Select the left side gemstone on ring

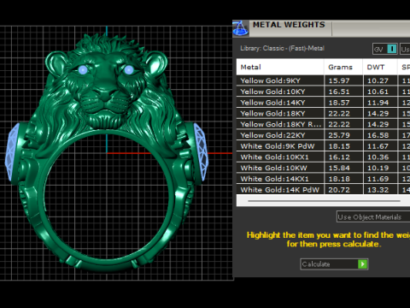click(x=12, y=152)
